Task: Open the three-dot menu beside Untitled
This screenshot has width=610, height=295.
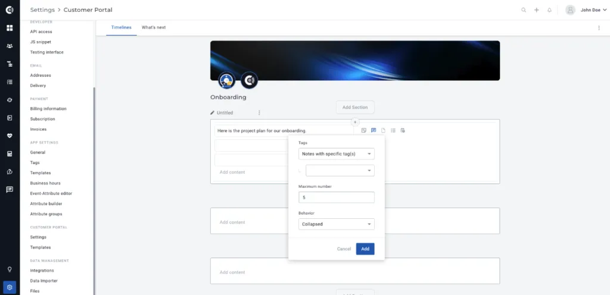Action: (x=259, y=112)
